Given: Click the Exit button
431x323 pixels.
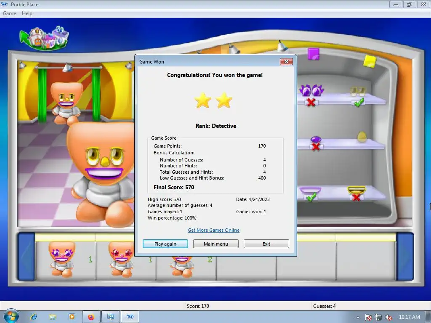Looking at the screenshot, I should point(266,244).
